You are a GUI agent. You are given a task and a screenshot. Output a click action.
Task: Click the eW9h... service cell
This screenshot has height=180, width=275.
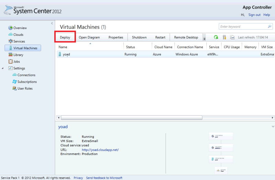point(213,54)
